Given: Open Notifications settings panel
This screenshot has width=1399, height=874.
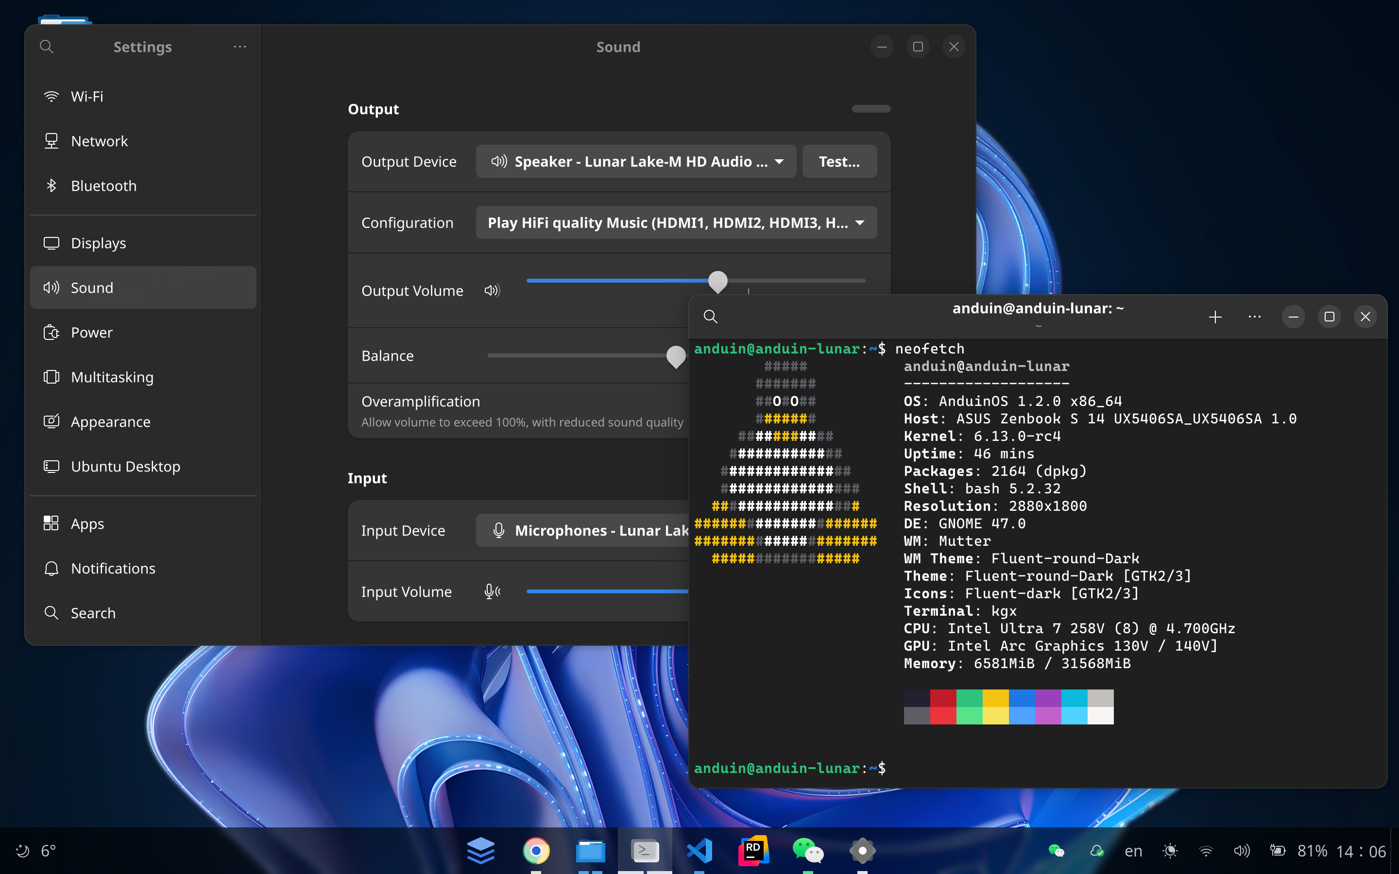Looking at the screenshot, I should tap(143, 568).
